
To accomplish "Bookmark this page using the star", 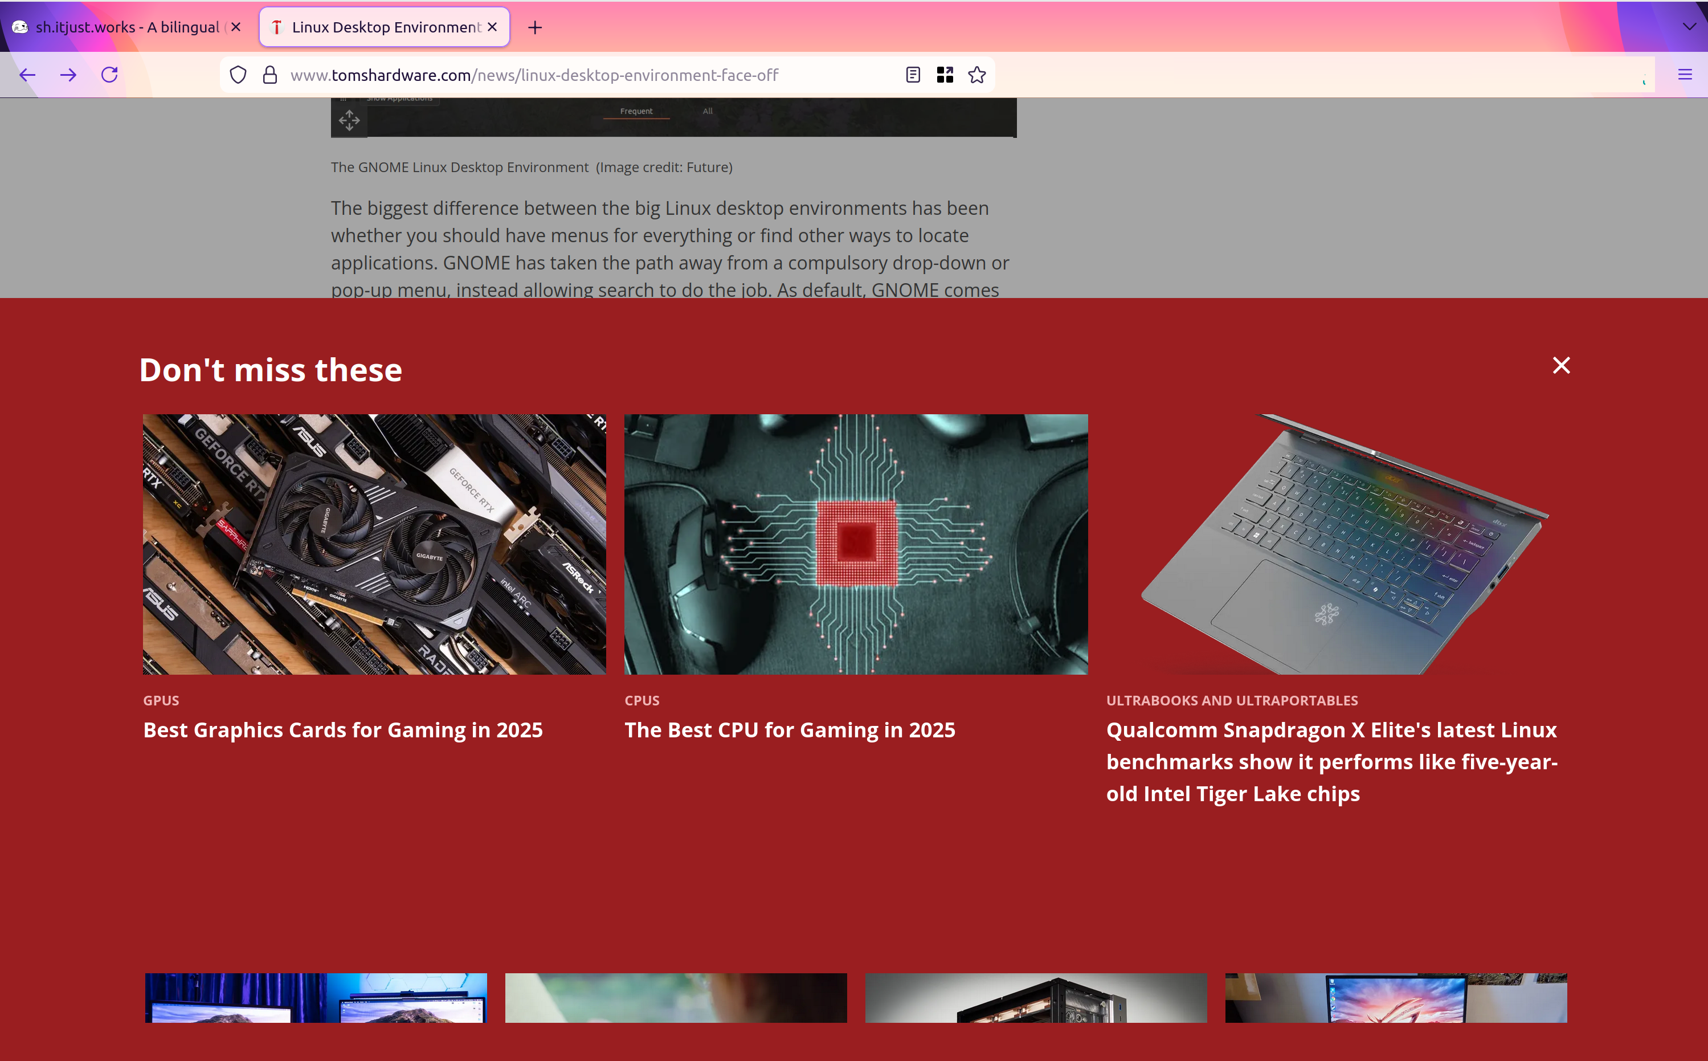I will (x=976, y=75).
